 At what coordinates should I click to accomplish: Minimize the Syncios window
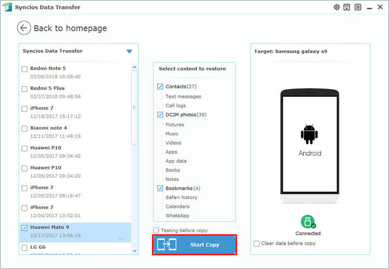coord(369,8)
